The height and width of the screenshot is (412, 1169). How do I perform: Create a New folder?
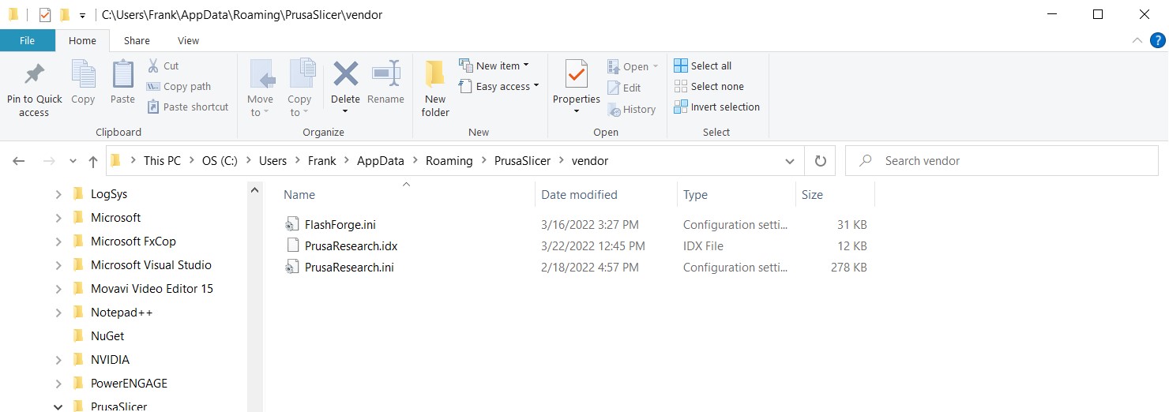coord(435,88)
